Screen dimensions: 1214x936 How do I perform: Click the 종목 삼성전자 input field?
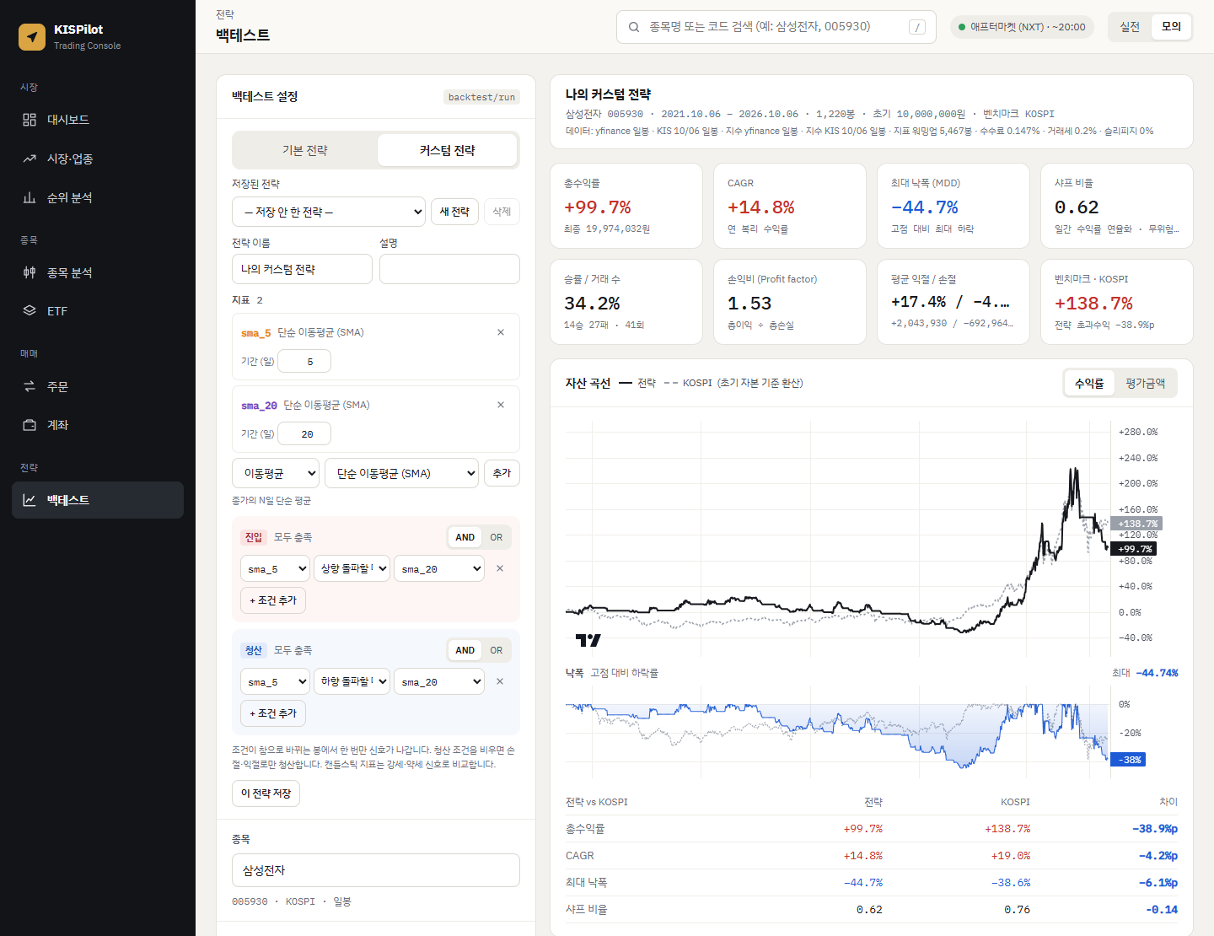coord(376,870)
